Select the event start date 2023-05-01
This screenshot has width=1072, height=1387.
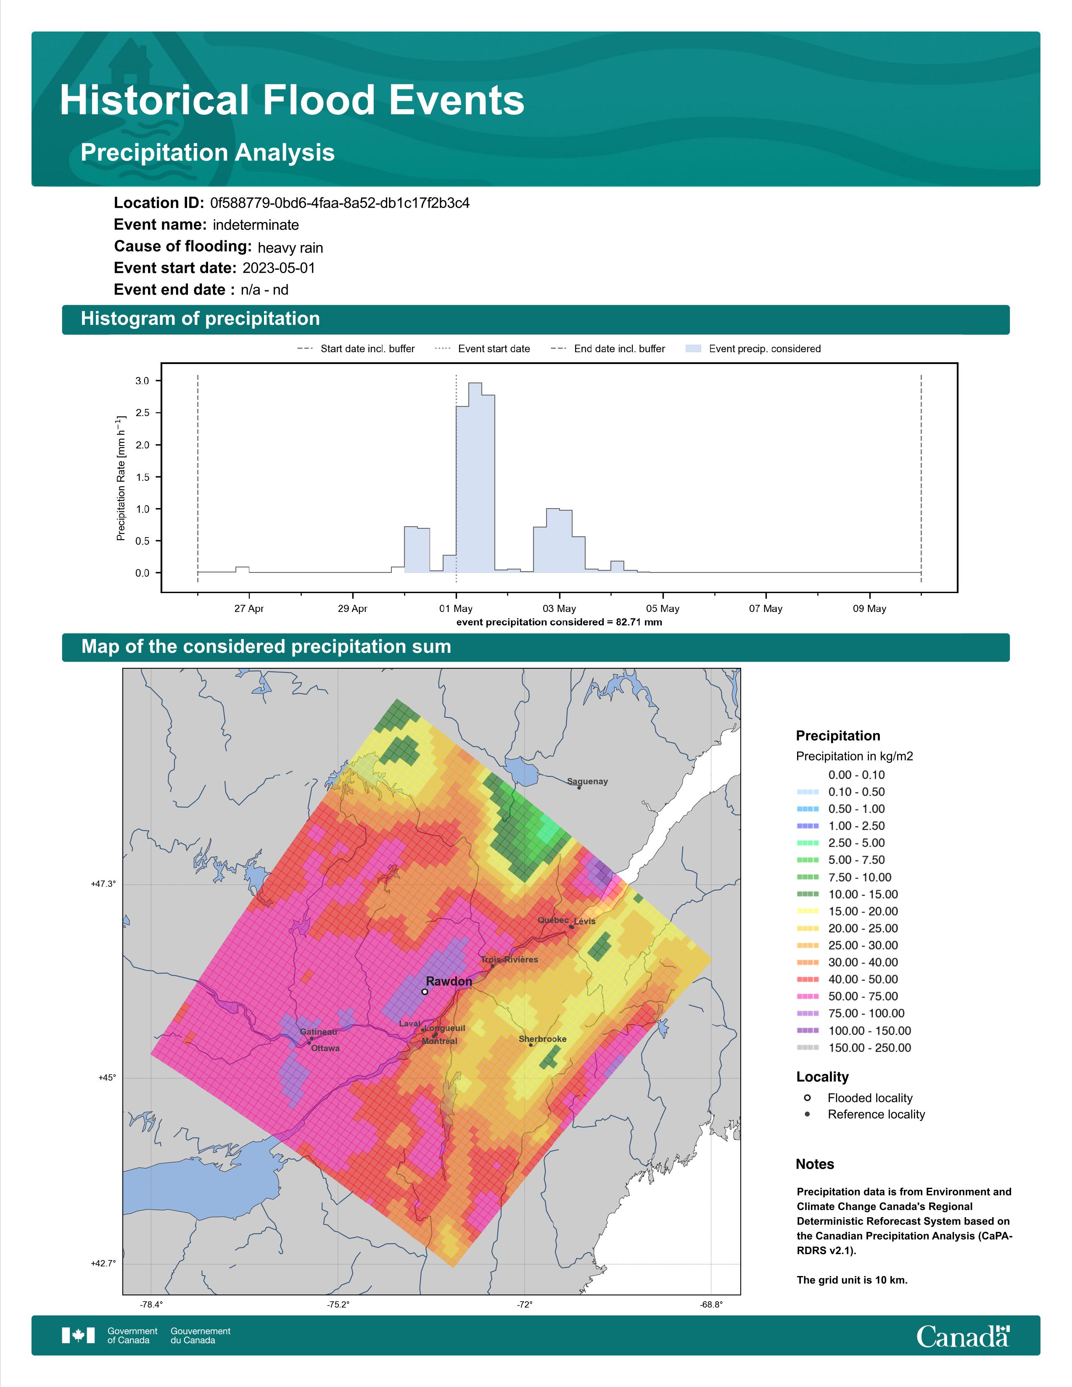pyautogui.click(x=279, y=268)
